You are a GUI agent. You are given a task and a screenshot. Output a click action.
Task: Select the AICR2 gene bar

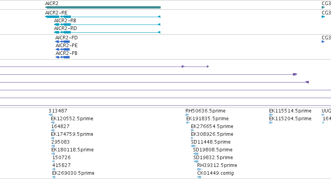[x=103, y=7]
